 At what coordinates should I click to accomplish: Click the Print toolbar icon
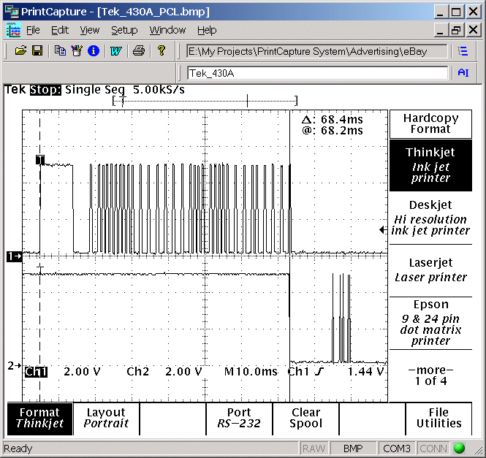pyautogui.click(x=139, y=50)
